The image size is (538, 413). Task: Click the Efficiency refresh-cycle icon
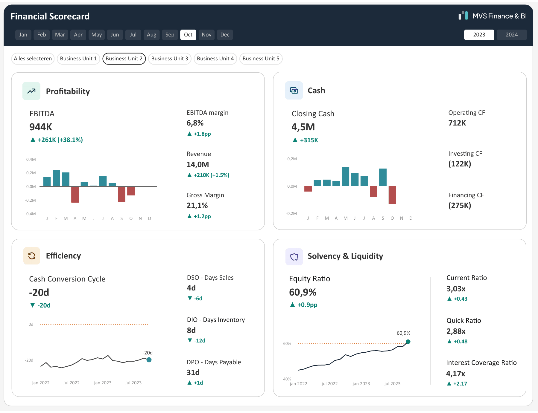pyautogui.click(x=32, y=256)
